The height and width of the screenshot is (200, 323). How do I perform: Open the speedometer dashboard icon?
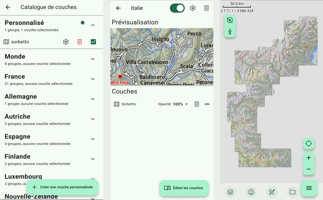[x=251, y=192]
